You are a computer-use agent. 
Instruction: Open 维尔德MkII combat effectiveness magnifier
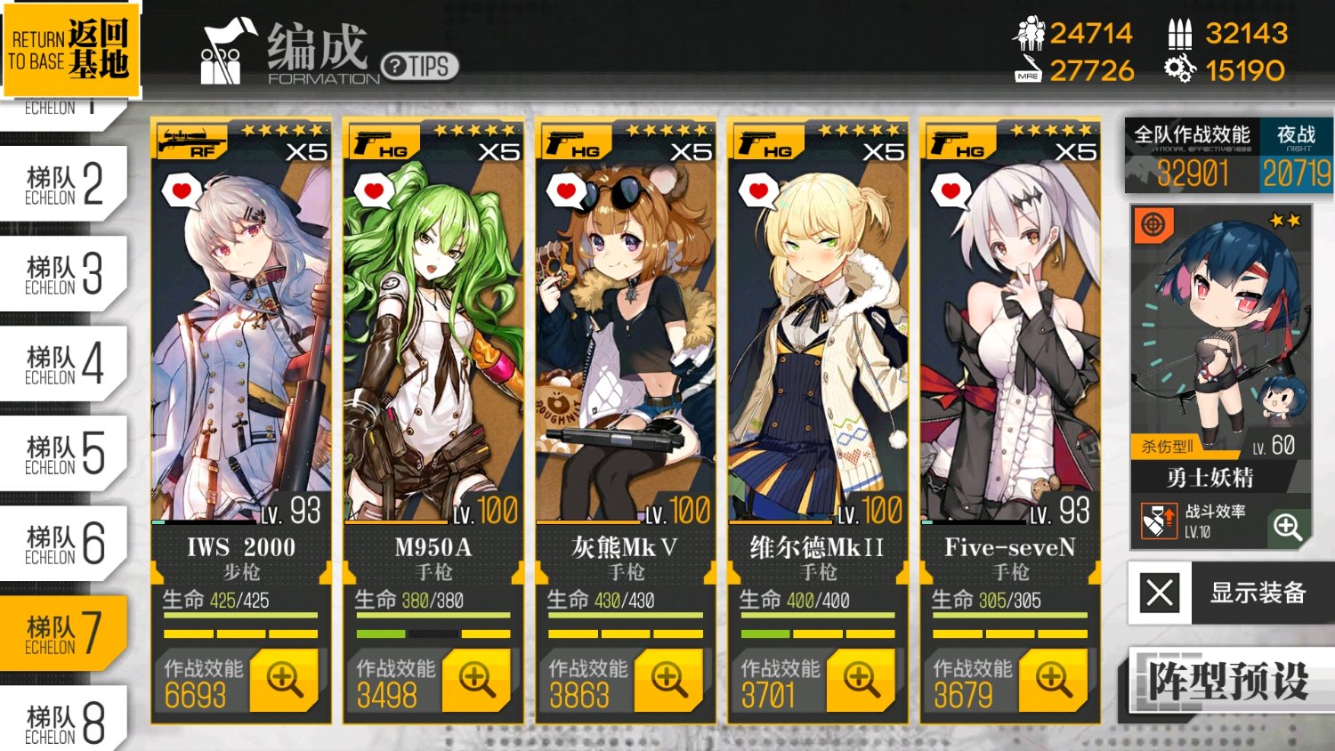[861, 680]
